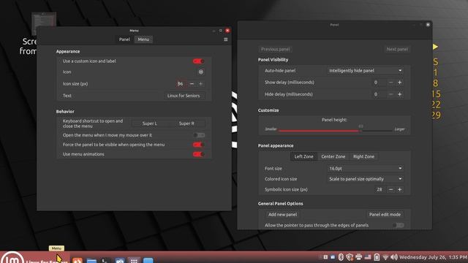This screenshot has width=468, height=263.
Task: Open the update manager shield tray icon
Action: [x=350, y=256]
